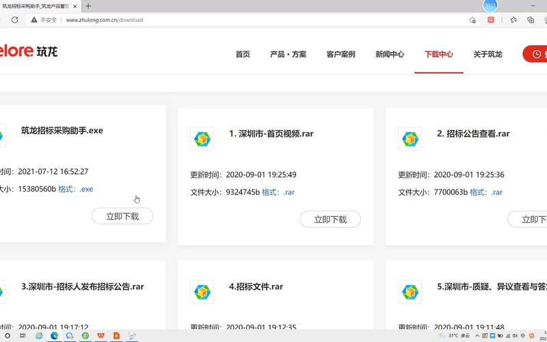Click title 3.深圳市-招标人发布招标公告.rar
Viewport: 547px width, 342px height.
pyautogui.click(x=82, y=287)
